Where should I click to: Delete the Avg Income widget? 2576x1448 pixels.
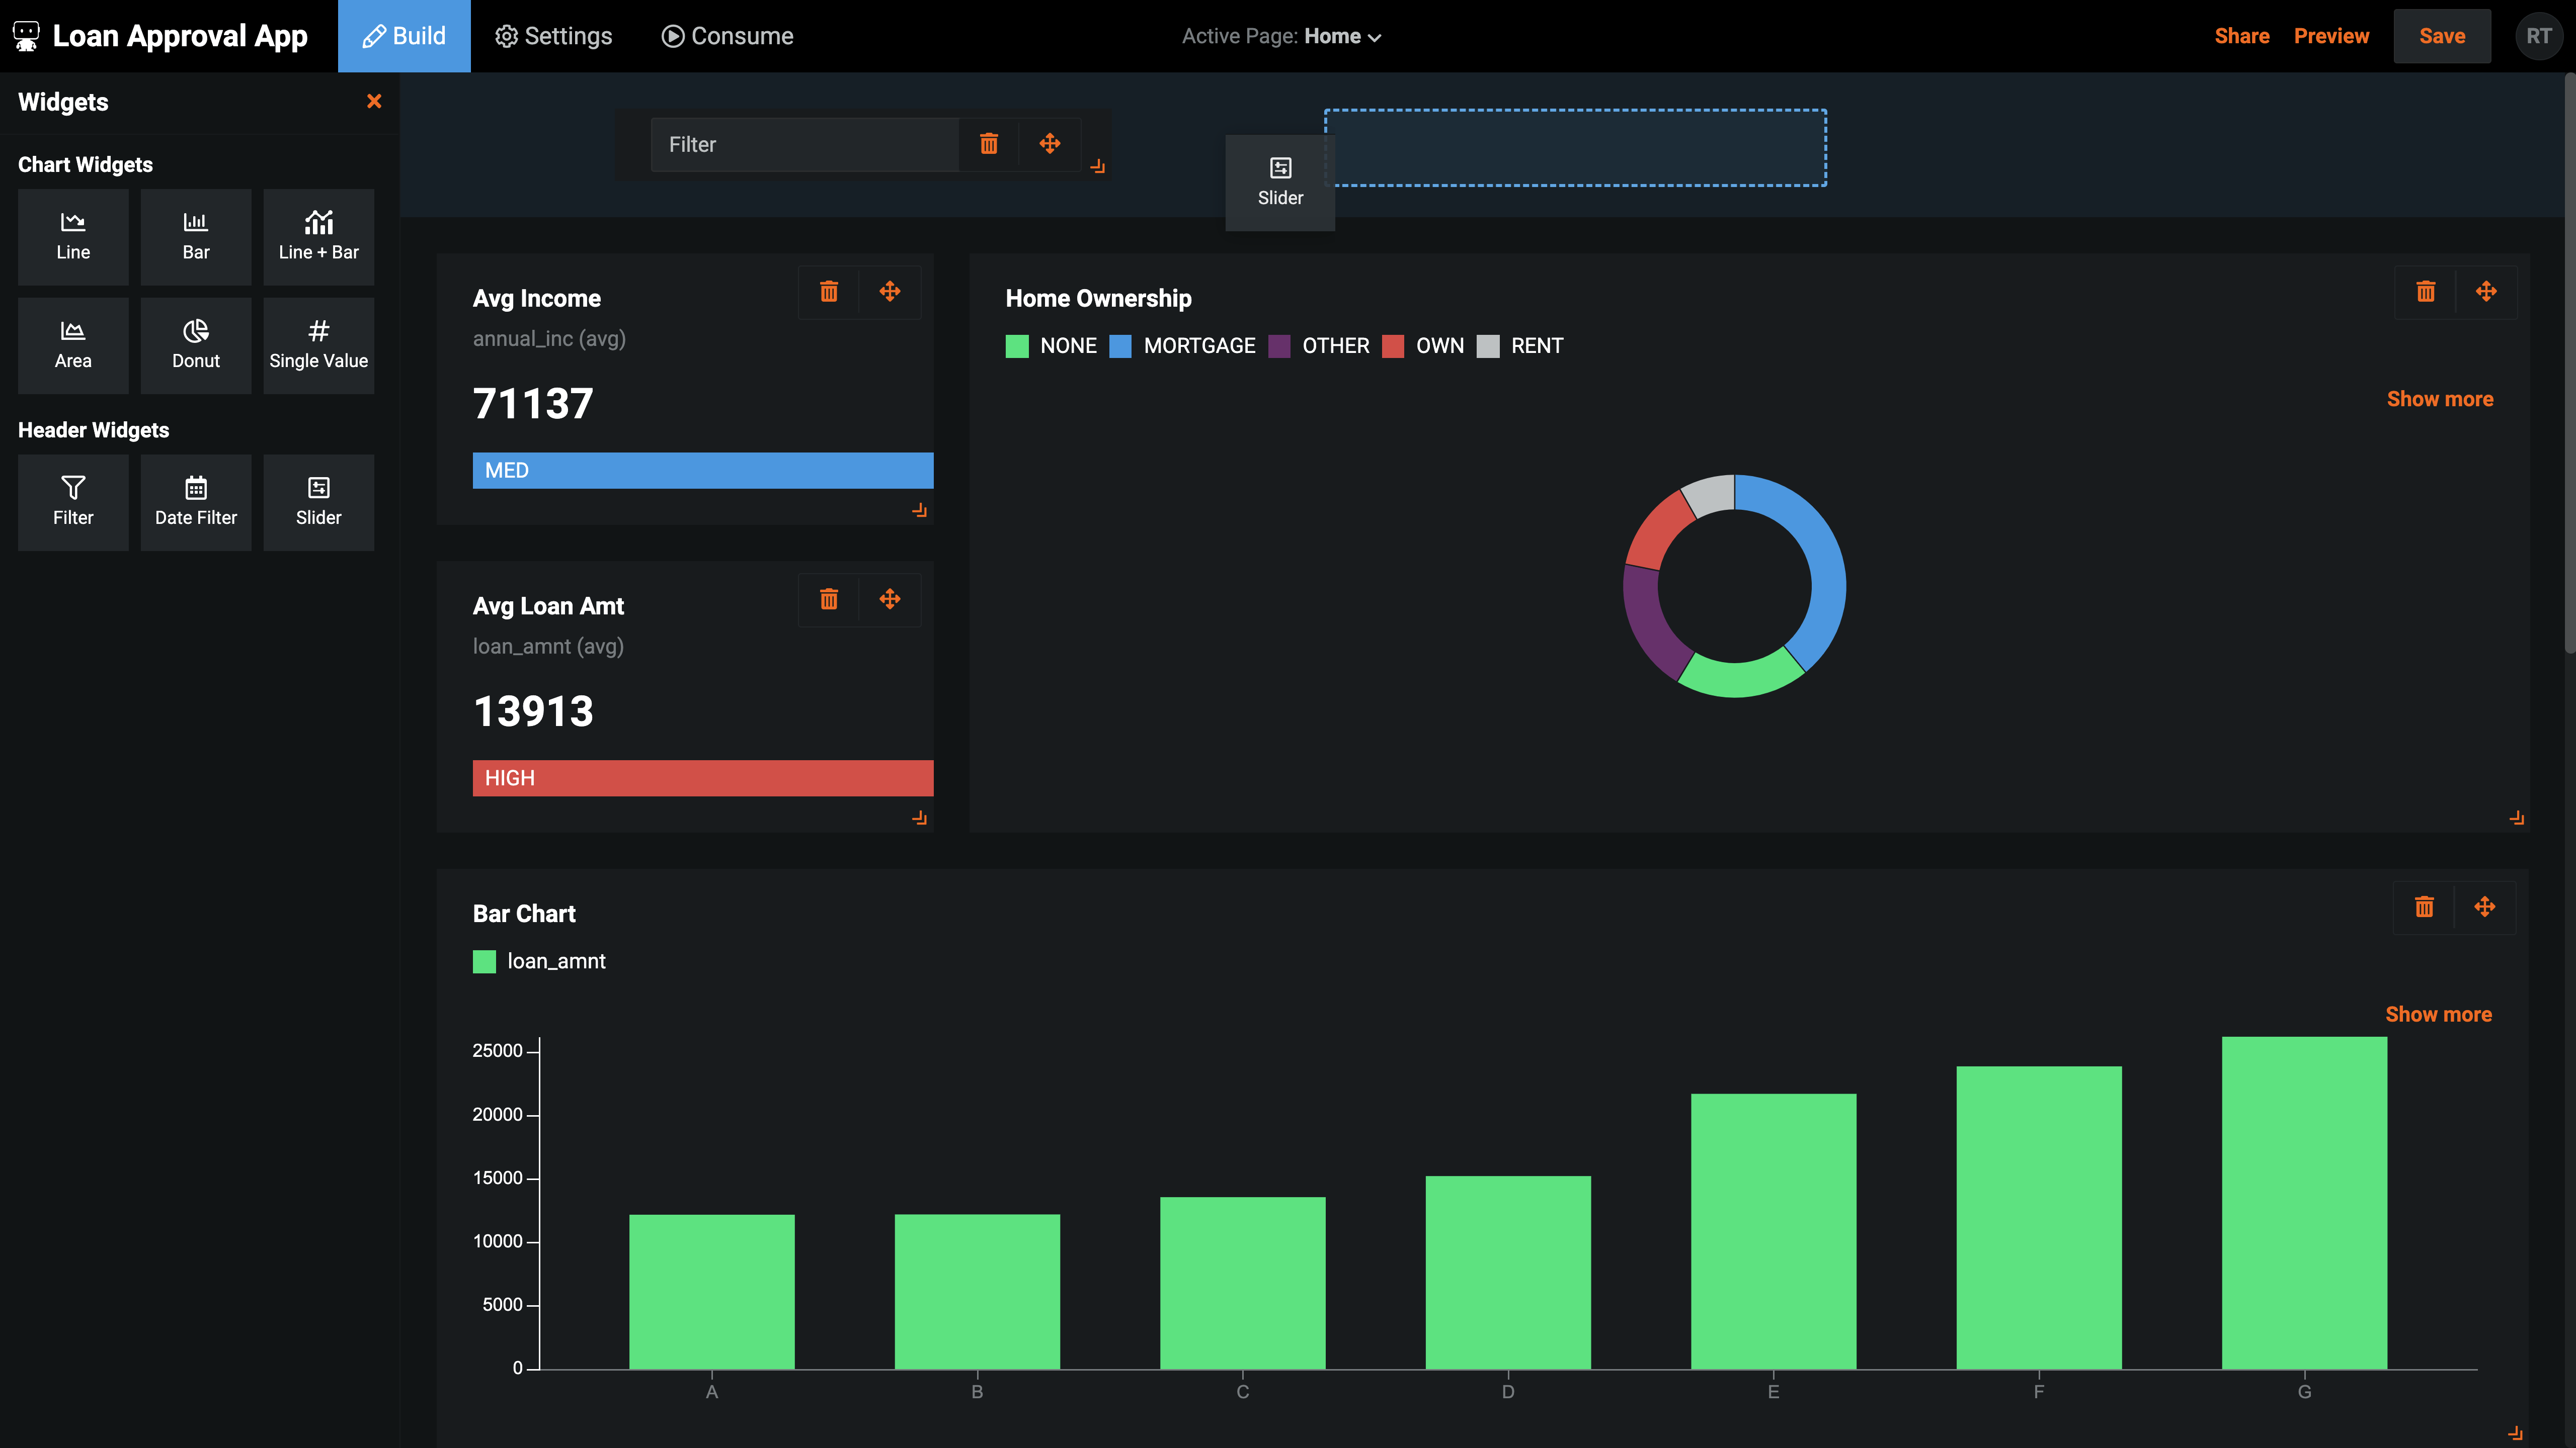point(829,292)
